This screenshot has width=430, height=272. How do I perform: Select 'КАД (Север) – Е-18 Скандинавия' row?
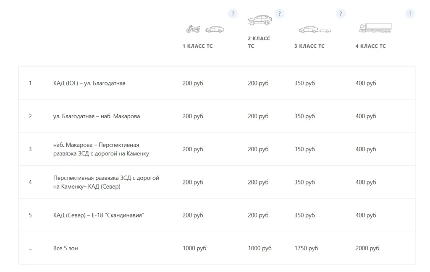click(99, 215)
